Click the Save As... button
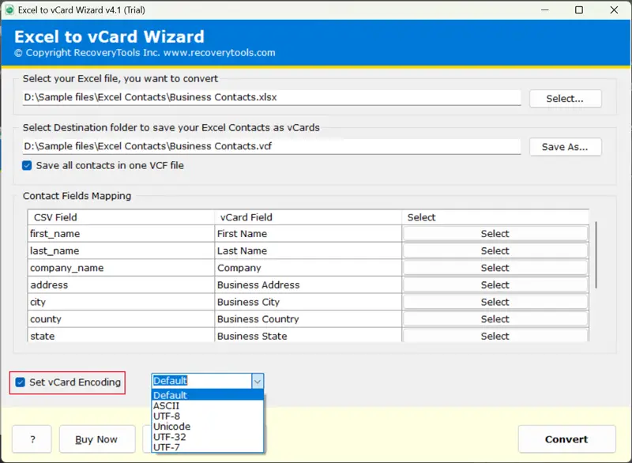The height and width of the screenshot is (463, 632). [x=565, y=147]
